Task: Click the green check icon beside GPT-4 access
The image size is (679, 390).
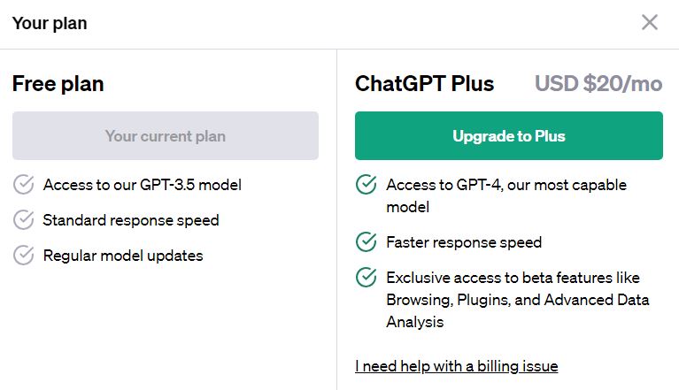Action: click(366, 185)
